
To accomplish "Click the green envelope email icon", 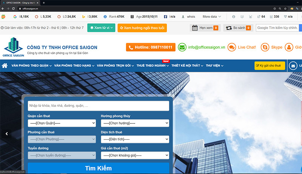I will click(x=182, y=47).
